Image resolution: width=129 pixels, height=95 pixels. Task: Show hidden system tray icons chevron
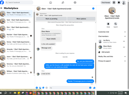point(108,93)
